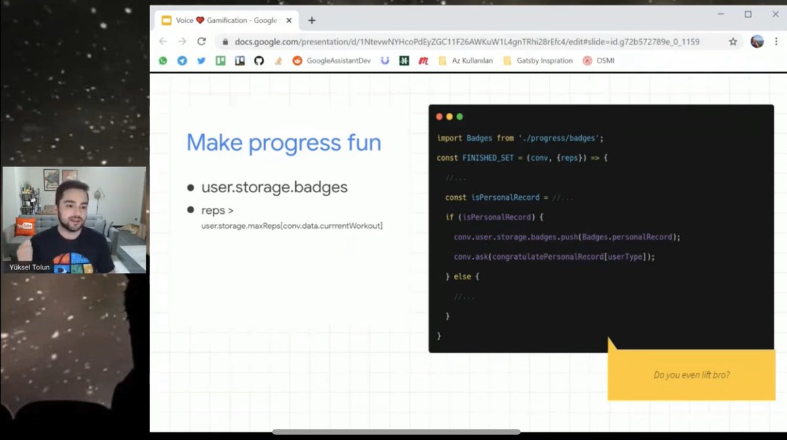Click the padlock site info icon

[225, 41]
